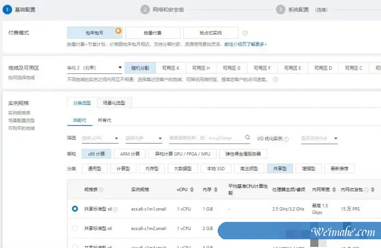The height and width of the screenshot is (248, 381).
Task: Switch to 场景化选型 tab
Action: pos(114,103)
